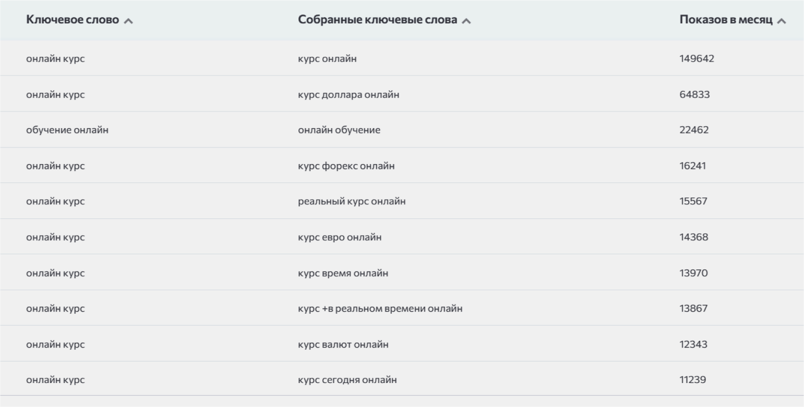Click sort arrow beside 'Показов в месяц'
The image size is (804, 407).
(x=781, y=21)
